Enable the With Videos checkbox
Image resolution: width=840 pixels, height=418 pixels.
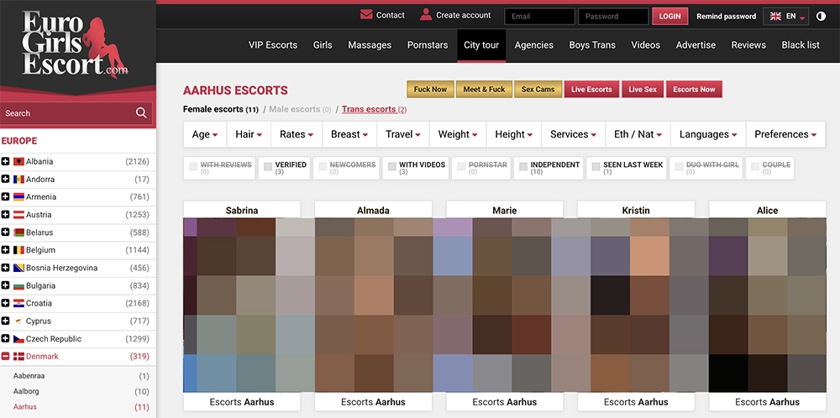pyautogui.click(x=391, y=166)
